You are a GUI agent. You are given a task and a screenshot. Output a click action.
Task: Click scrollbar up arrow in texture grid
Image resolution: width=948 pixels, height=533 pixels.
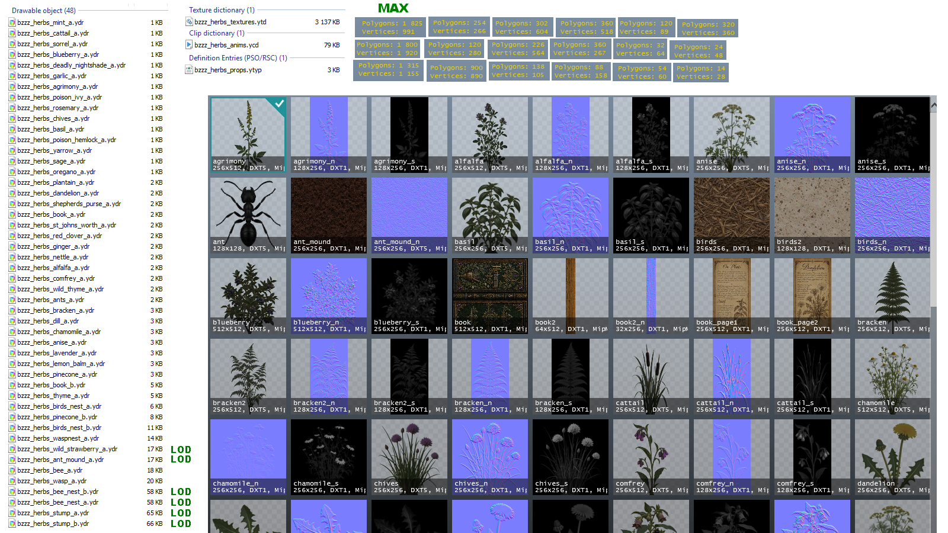[x=933, y=105]
